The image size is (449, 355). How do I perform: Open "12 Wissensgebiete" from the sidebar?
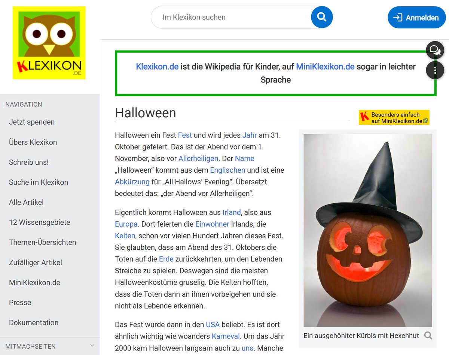pyautogui.click(x=39, y=222)
